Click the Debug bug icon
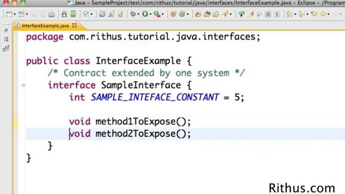The height and width of the screenshot is (194, 345). click(133, 15)
